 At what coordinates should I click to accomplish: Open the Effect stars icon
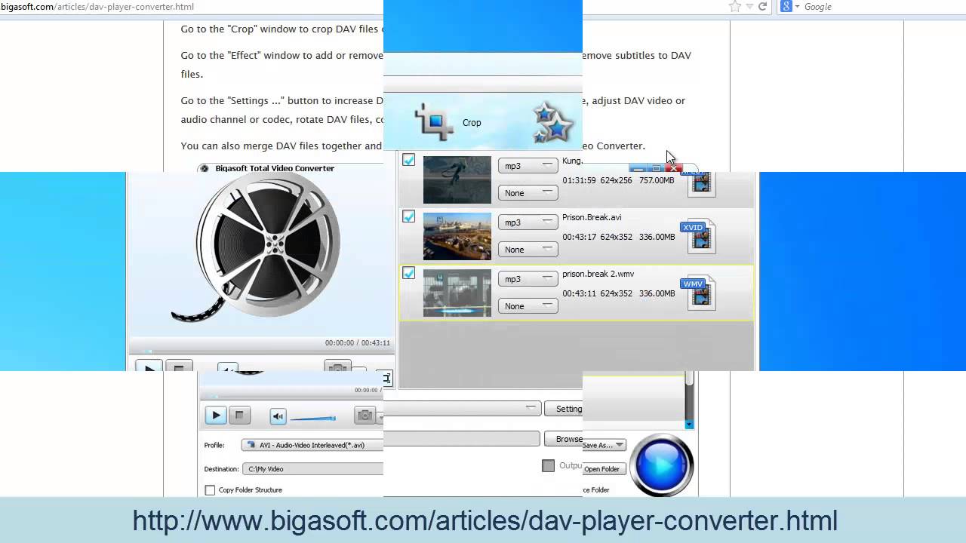coord(554,123)
